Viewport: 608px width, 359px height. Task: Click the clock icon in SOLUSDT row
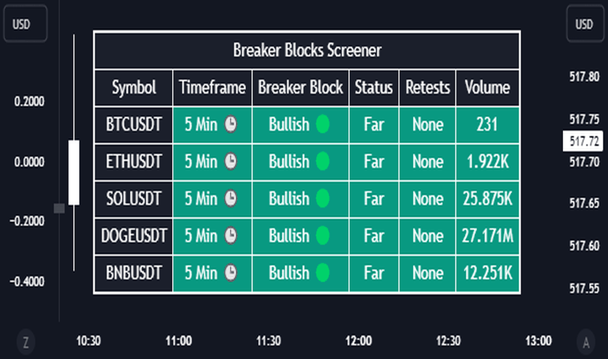click(x=231, y=198)
